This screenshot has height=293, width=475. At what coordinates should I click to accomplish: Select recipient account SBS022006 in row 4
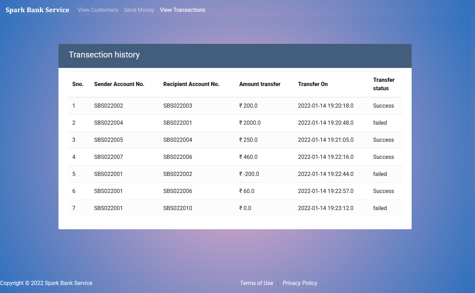[178, 157]
